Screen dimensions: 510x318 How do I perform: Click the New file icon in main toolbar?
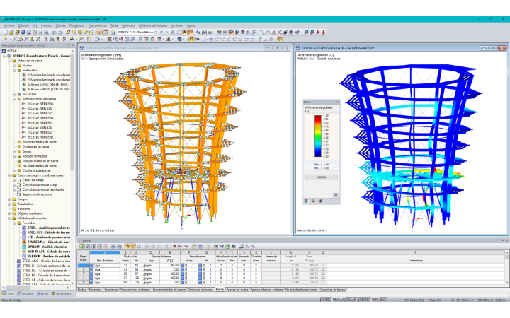pos(5,32)
